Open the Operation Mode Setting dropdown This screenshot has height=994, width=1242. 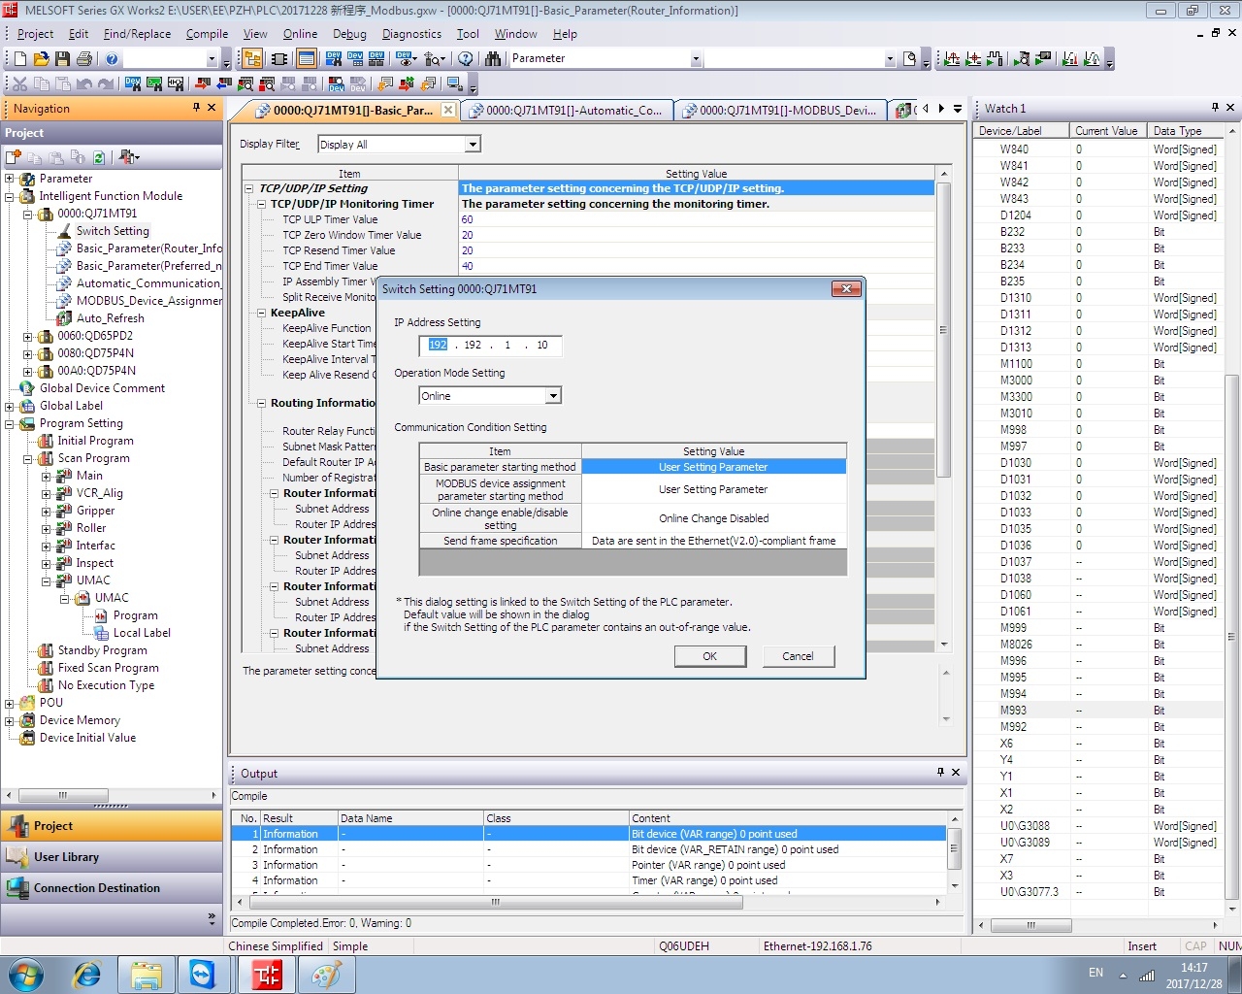552,396
